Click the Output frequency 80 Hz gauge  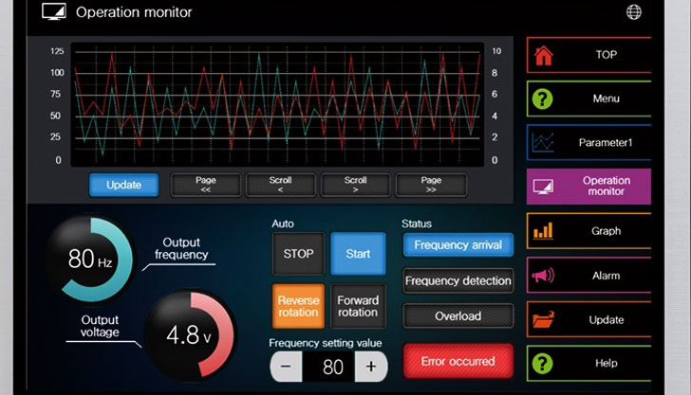pyautogui.click(x=89, y=259)
